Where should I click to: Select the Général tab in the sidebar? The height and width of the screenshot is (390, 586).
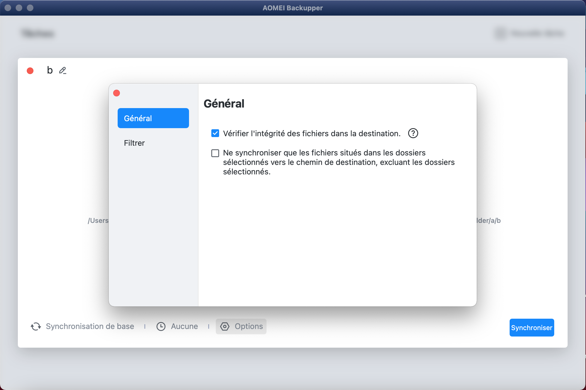(x=153, y=118)
